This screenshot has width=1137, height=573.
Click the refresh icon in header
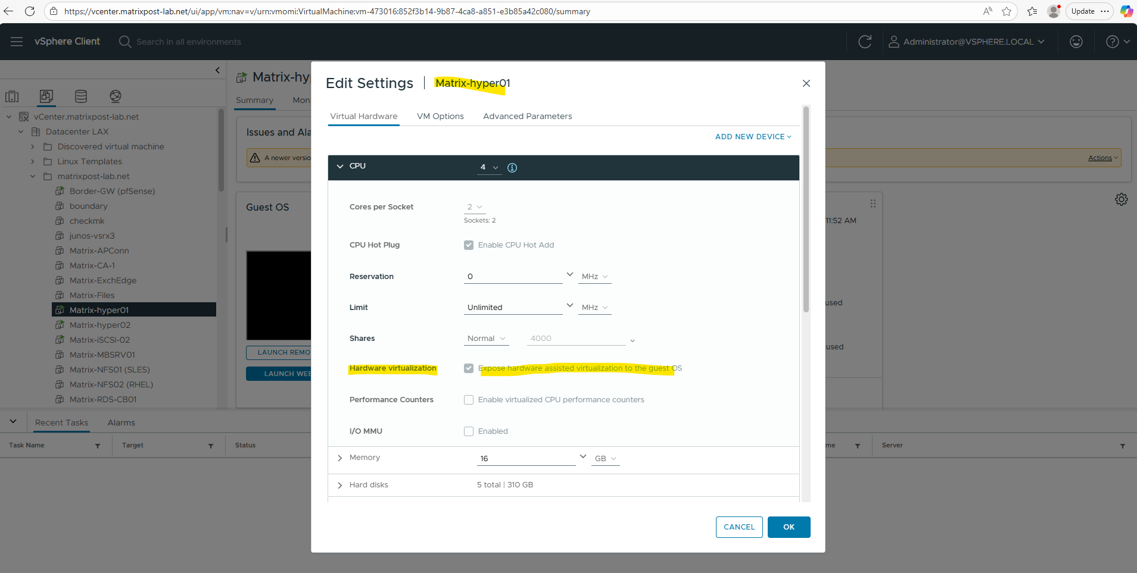coord(865,42)
